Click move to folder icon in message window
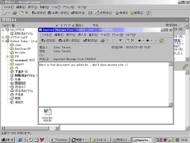The image size is (190, 143). (127, 40)
